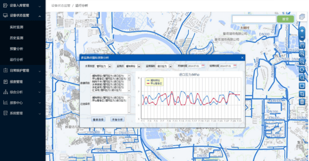Screen dimensions: 309x161
Task: Open the 监测指标 dropdown
Action: pyautogui.click(x=164, y=66)
